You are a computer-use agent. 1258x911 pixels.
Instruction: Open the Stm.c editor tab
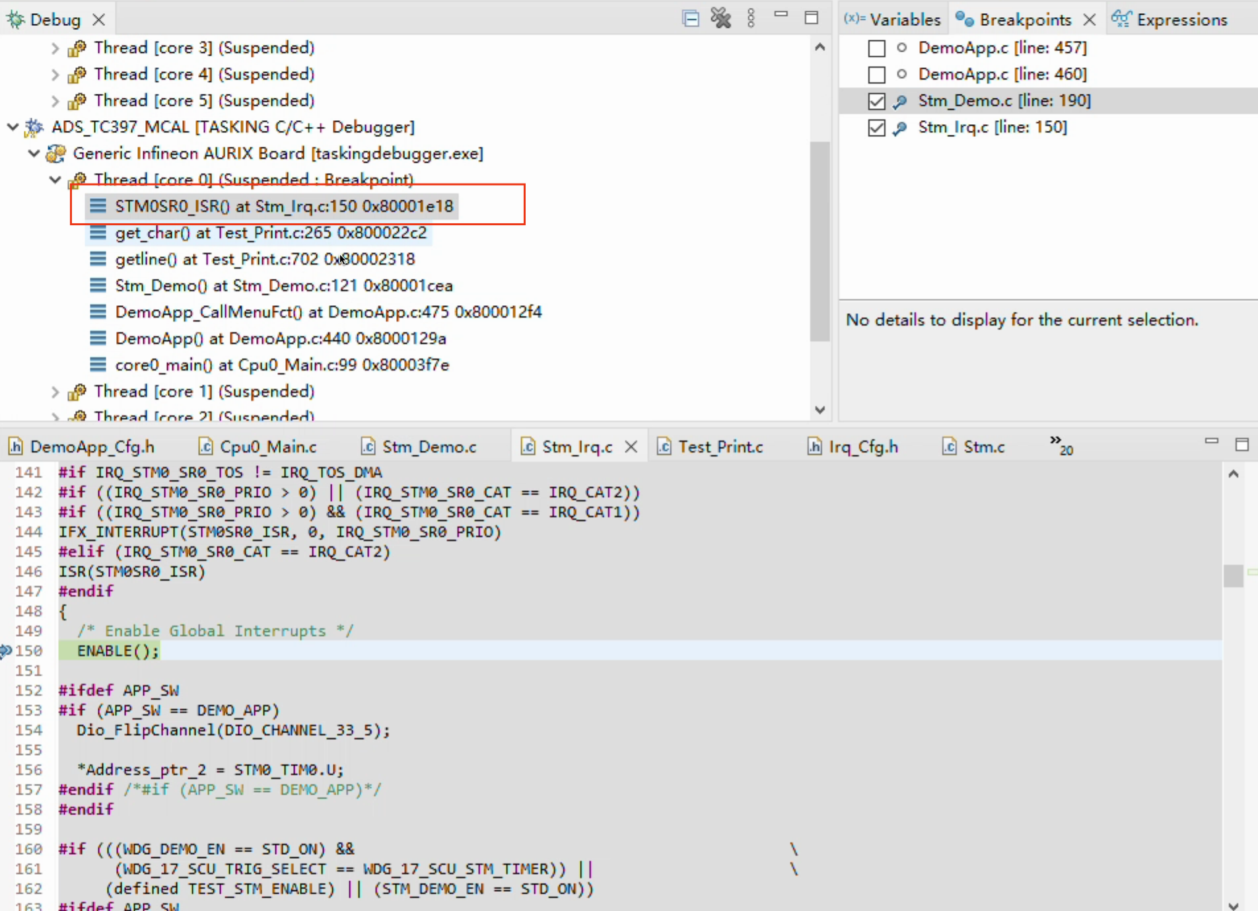point(973,447)
